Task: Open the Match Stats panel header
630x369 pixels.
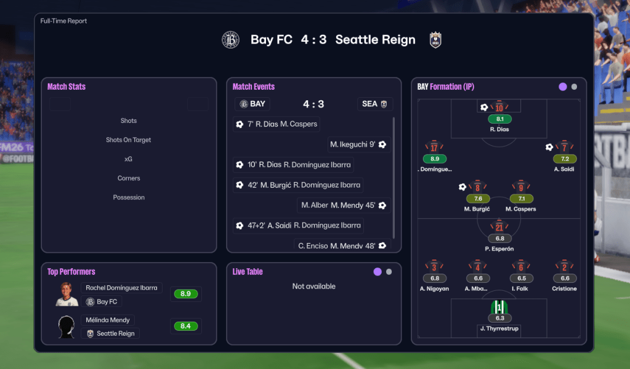Action: point(67,87)
